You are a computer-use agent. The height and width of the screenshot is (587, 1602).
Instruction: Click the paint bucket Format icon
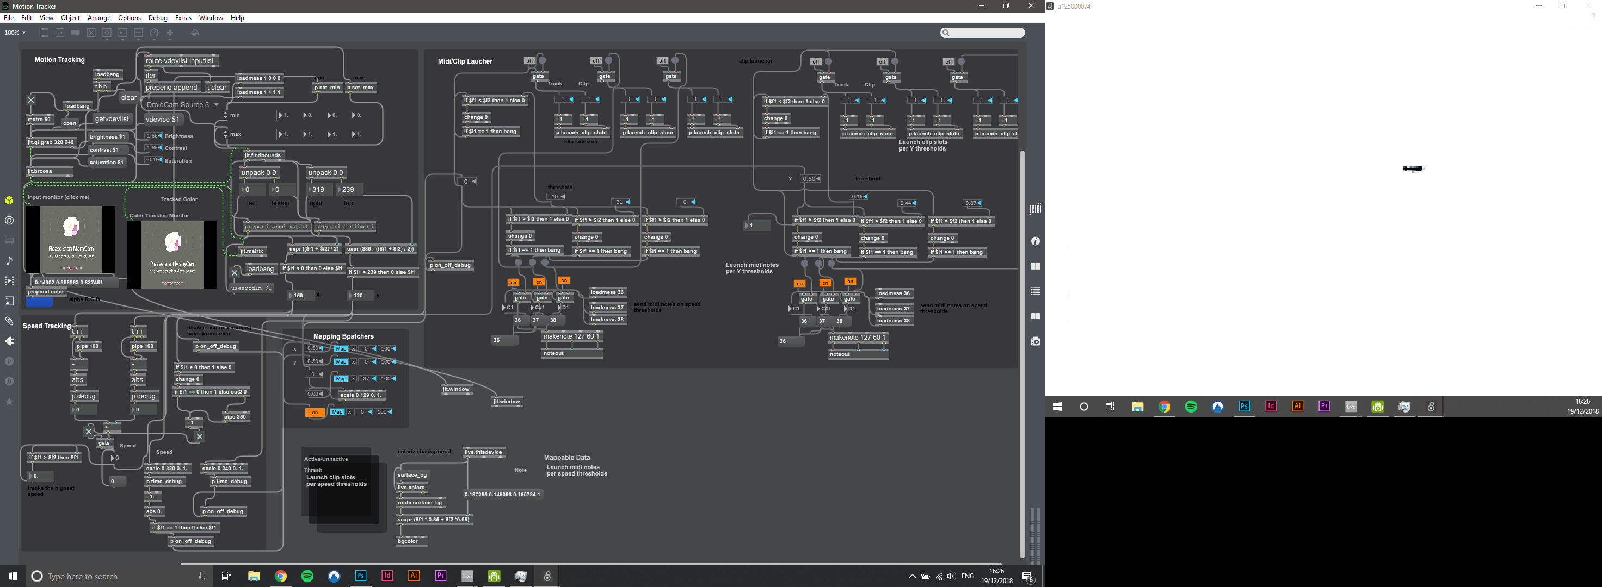(195, 33)
